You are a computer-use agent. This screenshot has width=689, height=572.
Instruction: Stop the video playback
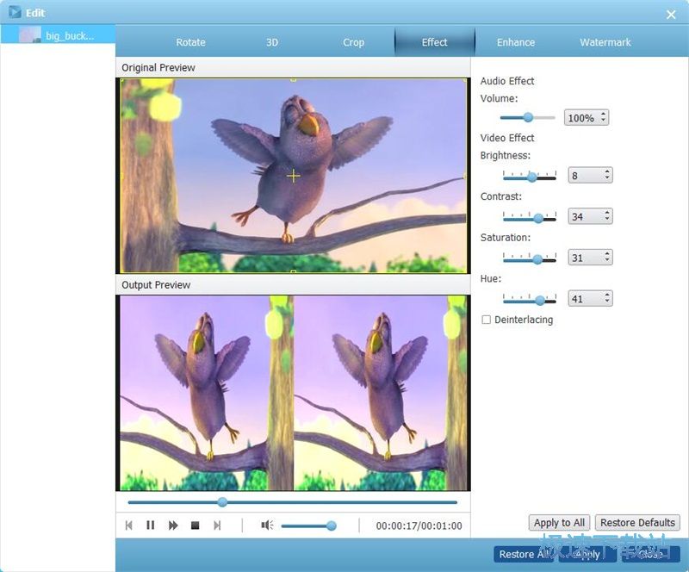(196, 525)
